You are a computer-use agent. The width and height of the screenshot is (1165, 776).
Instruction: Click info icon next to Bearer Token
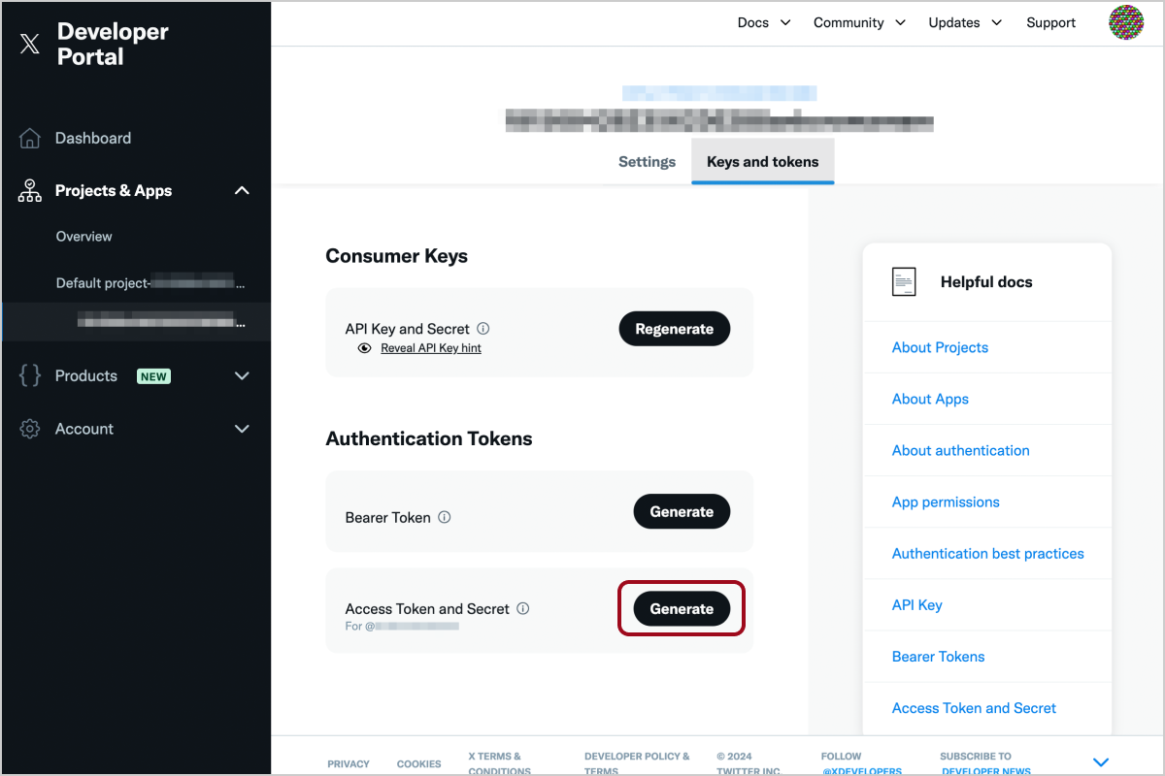(x=445, y=517)
